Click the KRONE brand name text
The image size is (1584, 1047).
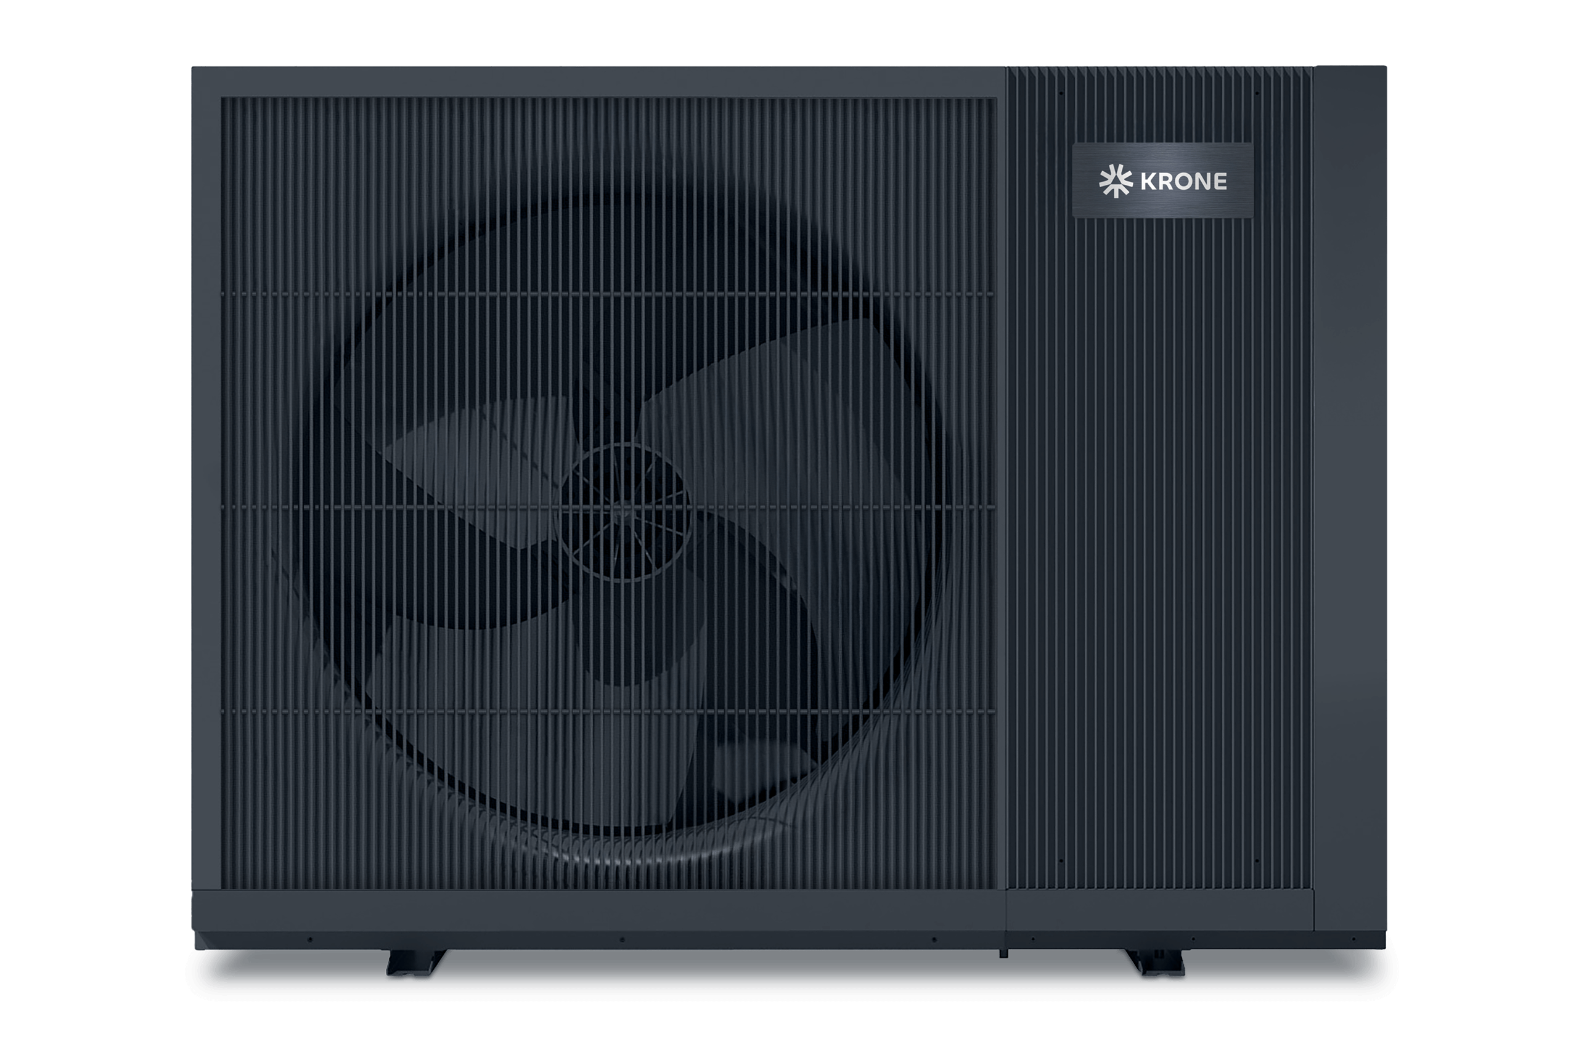click(1183, 182)
